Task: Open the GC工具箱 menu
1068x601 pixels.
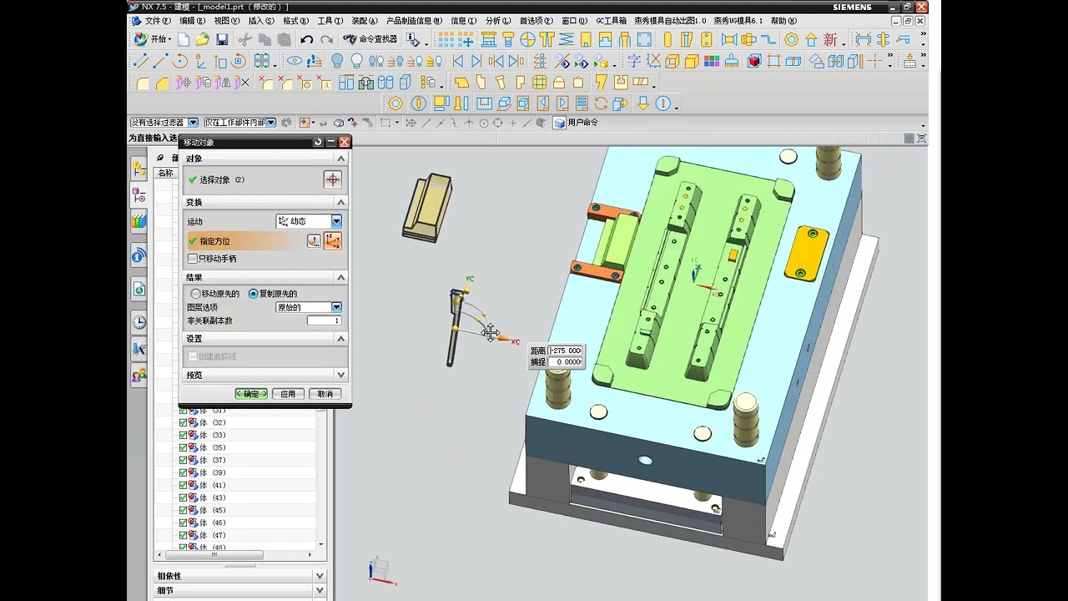Action: click(x=611, y=21)
